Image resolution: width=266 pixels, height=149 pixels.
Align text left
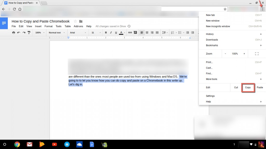142,32
